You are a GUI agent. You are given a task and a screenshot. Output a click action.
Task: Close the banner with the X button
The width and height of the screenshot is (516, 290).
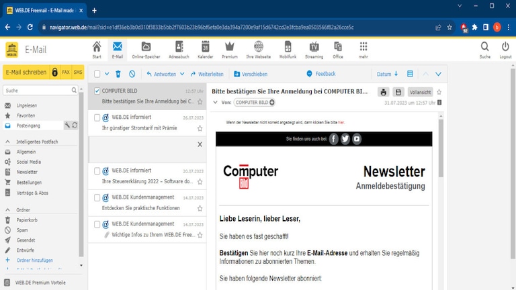click(200, 144)
